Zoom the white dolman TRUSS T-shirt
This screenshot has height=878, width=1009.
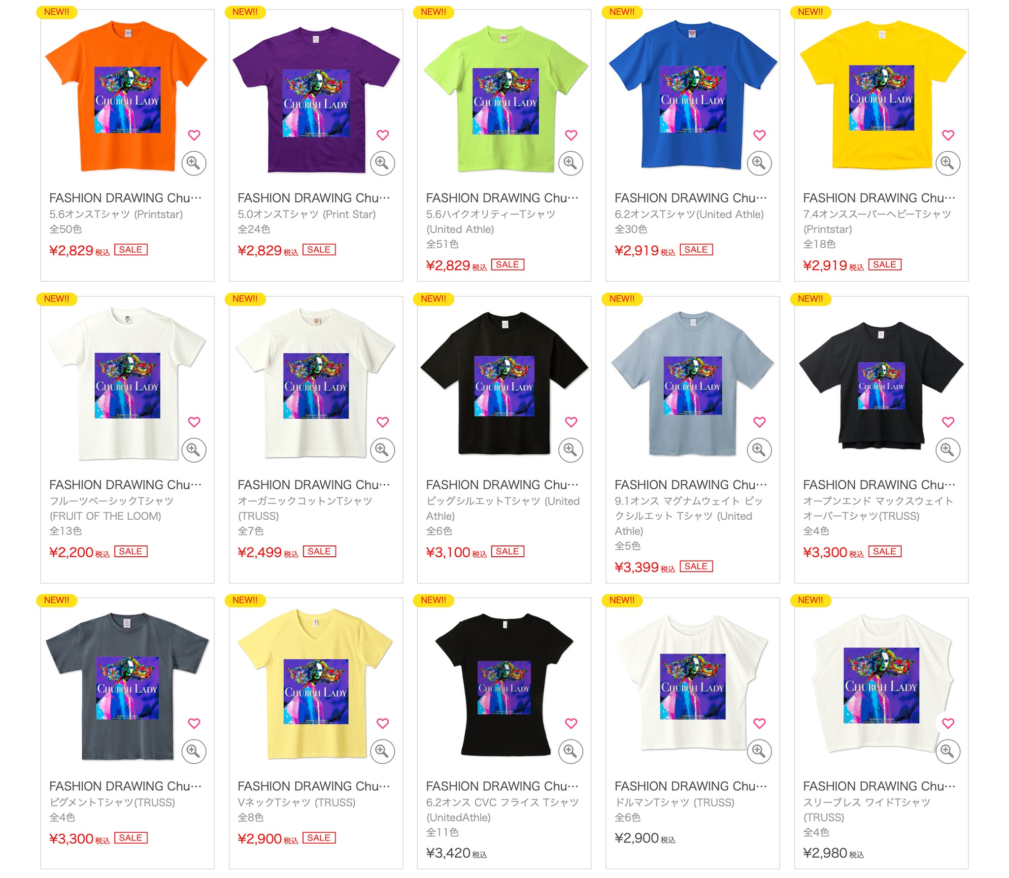click(x=759, y=751)
